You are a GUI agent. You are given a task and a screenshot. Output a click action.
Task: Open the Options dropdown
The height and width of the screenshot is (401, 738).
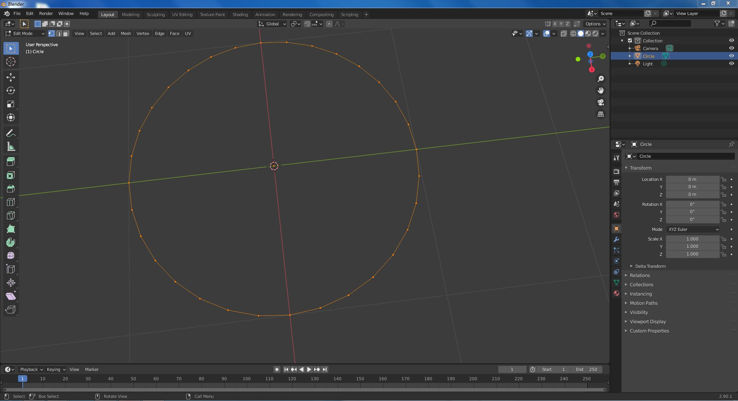click(x=595, y=24)
